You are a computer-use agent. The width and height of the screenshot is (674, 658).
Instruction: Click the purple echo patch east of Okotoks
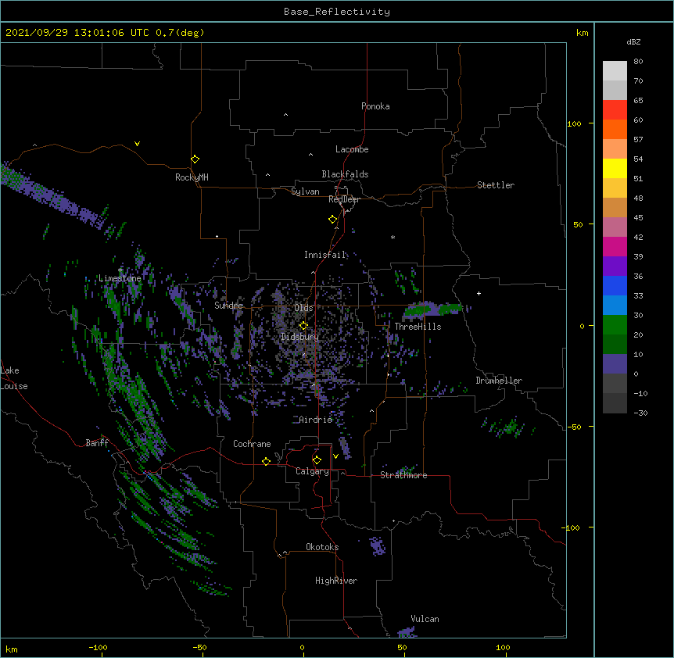[x=378, y=546]
